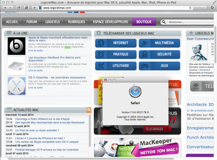Open the Apple et Beats article headline
The image size is (217, 160).
coord(58,39)
